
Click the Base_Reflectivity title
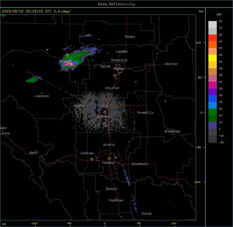coord(117,4)
